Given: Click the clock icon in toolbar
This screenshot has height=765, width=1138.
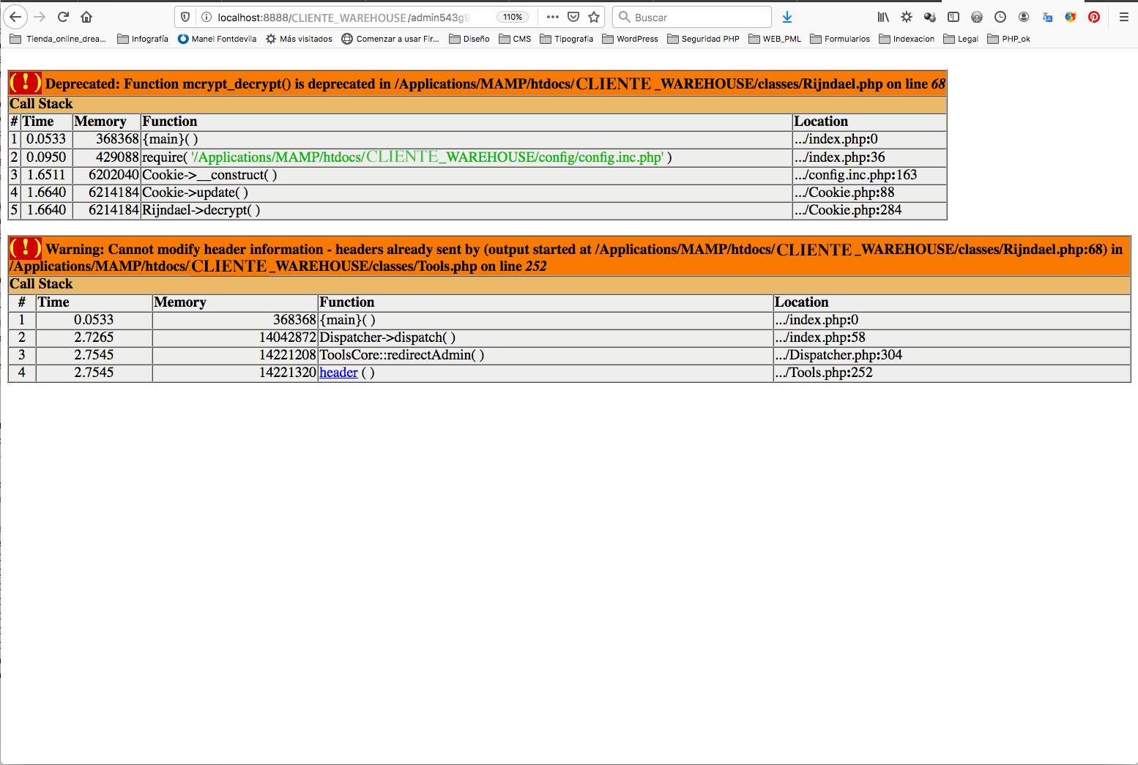Looking at the screenshot, I should (x=1000, y=17).
